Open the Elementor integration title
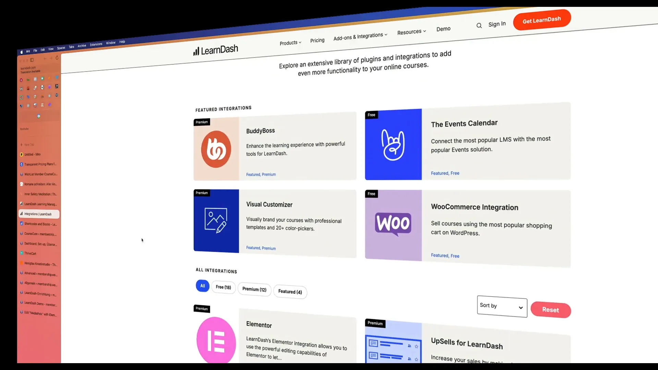The height and width of the screenshot is (370, 658). [x=259, y=325]
